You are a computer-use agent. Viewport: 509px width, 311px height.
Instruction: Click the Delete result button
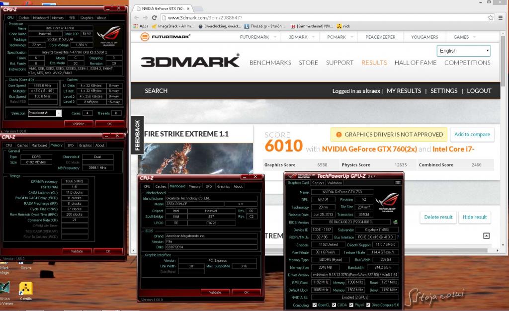pyautogui.click(x=438, y=217)
